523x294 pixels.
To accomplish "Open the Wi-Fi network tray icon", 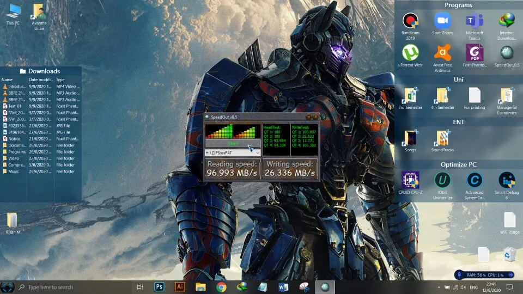I will [455, 287].
